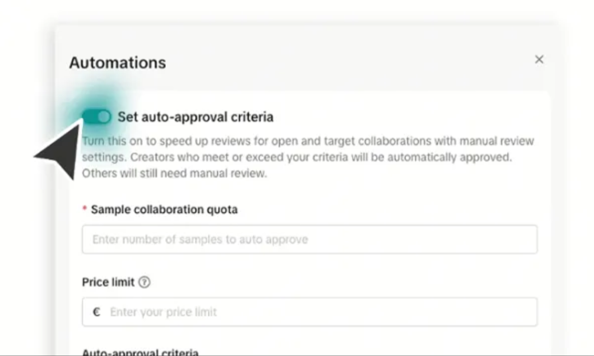Focus the Sample collaboration quota input field
The image size is (594, 356).
(309, 240)
